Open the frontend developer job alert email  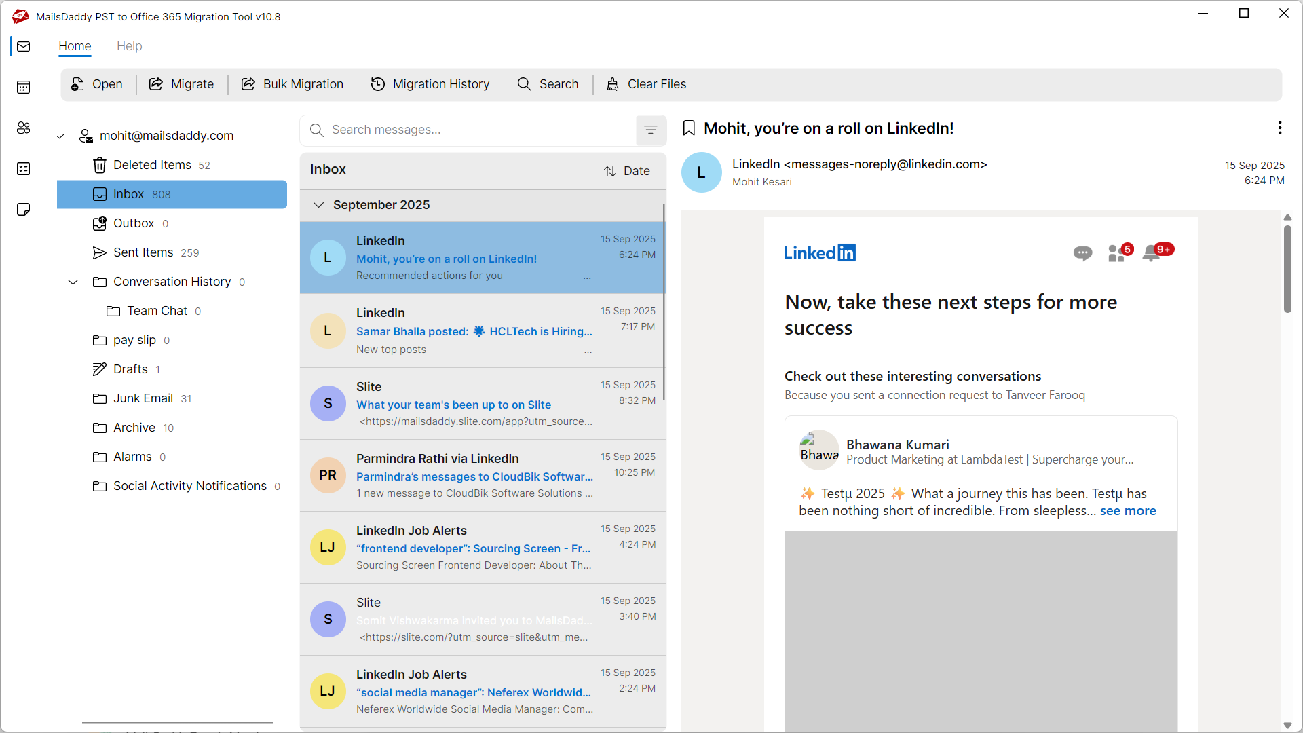pyautogui.click(x=483, y=548)
